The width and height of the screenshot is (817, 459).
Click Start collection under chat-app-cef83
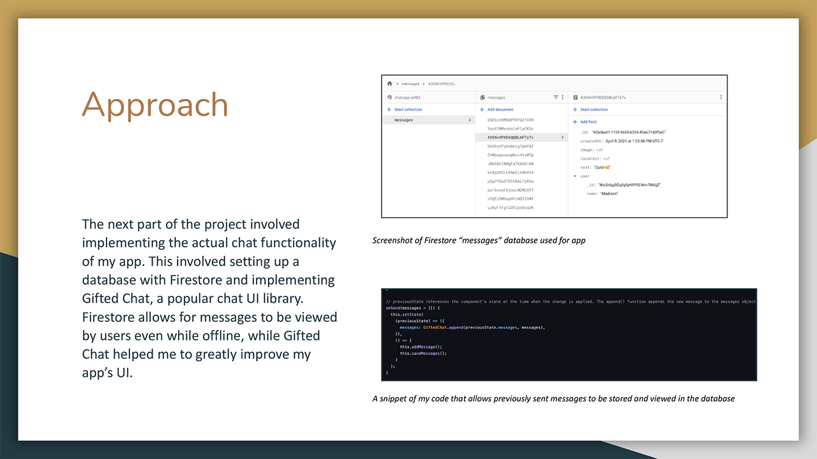(408, 110)
